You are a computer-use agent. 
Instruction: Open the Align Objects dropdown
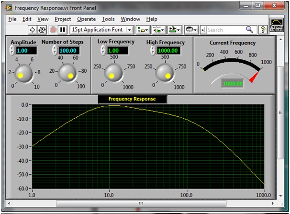point(143,30)
